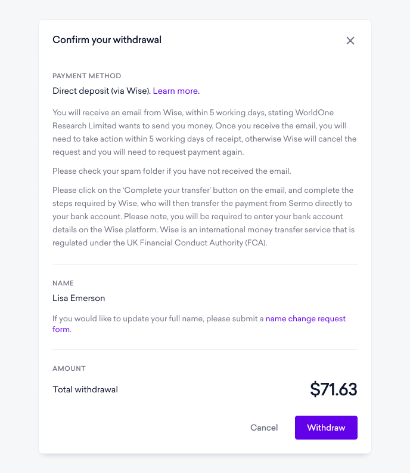
Task: Click the 'Complete your transfer' instructions paragraph
Action: 204,216
